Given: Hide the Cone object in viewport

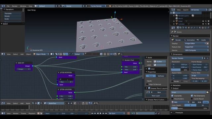Looking at the screenshot, I should coord(203,21).
